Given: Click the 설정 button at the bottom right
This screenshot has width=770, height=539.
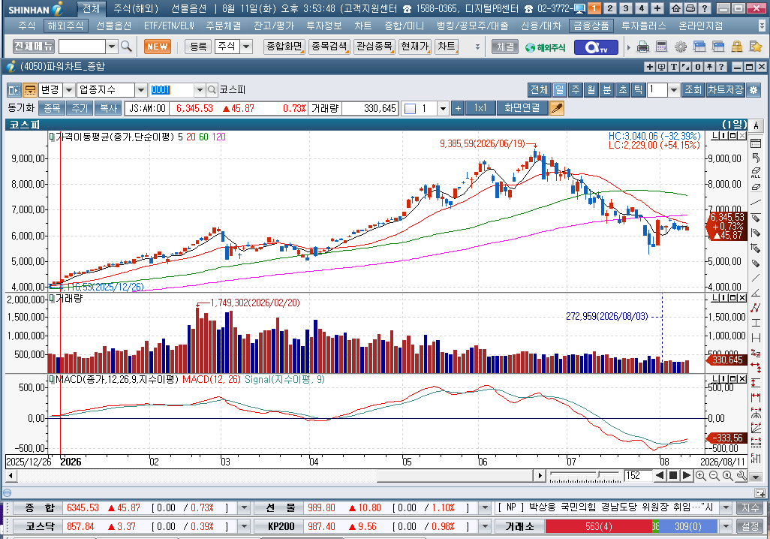Looking at the screenshot, I should click(750, 526).
